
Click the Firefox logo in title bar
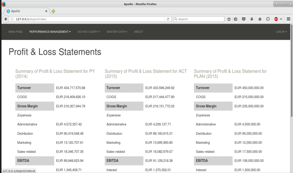pos(4,4)
